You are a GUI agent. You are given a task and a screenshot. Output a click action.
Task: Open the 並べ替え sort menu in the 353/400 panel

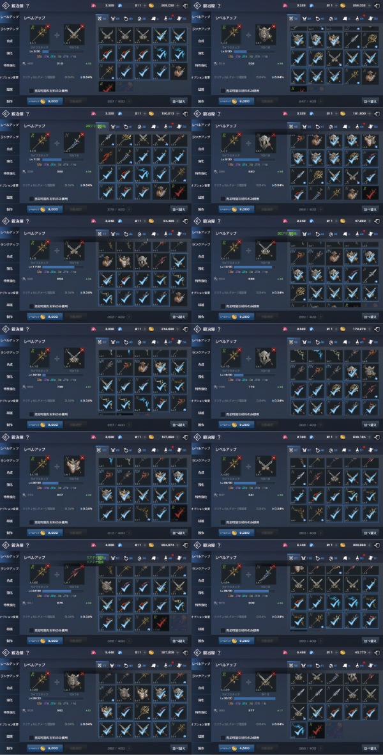click(x=370, y=749)
